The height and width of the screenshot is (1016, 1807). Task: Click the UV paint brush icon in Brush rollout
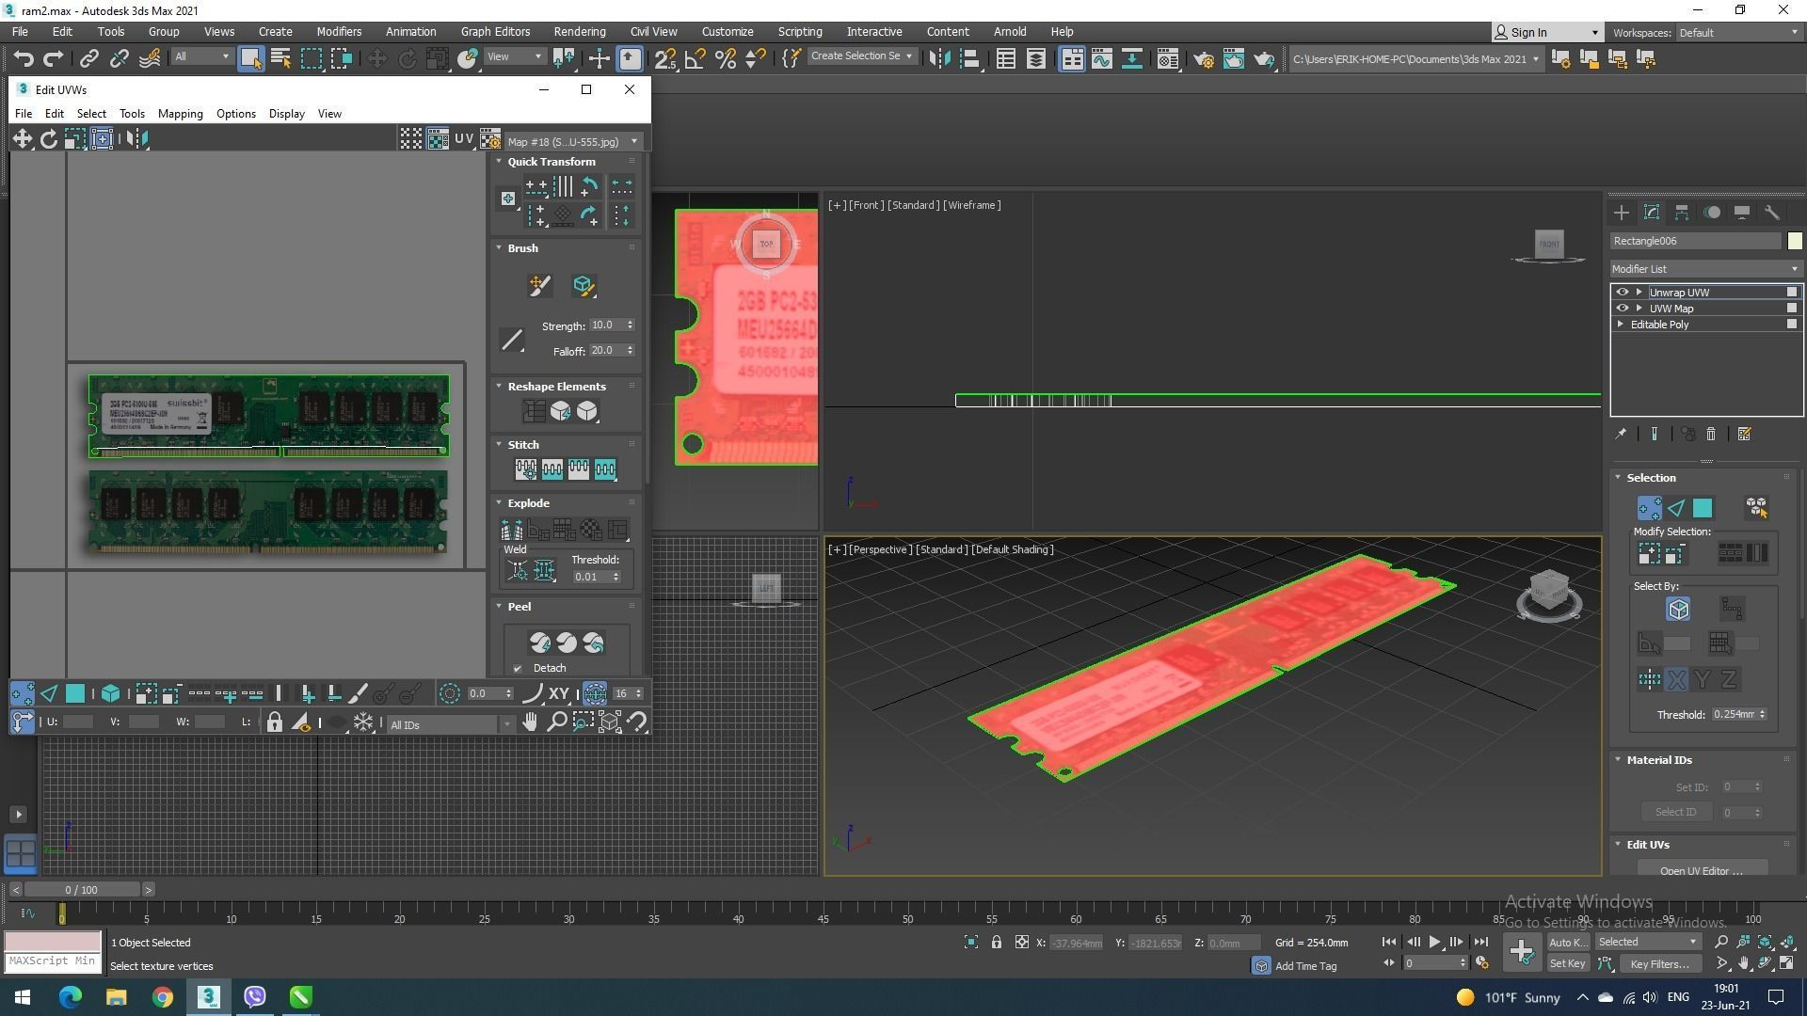tap(539, 286)
